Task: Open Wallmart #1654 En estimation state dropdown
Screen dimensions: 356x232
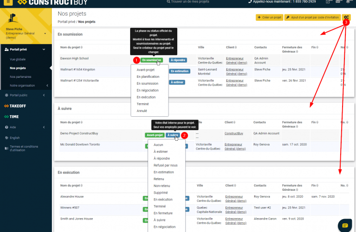Action: [x=180, y=71]
